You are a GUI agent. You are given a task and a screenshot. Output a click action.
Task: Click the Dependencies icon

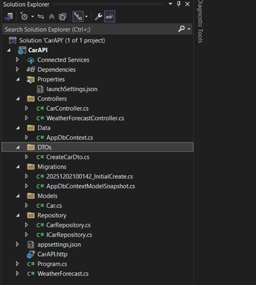point(31,70)
